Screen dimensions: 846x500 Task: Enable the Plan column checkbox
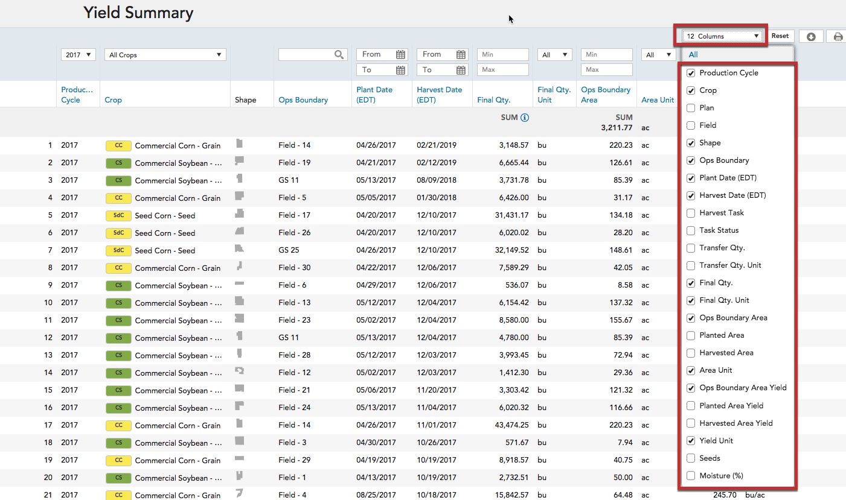tap(691, 108)
